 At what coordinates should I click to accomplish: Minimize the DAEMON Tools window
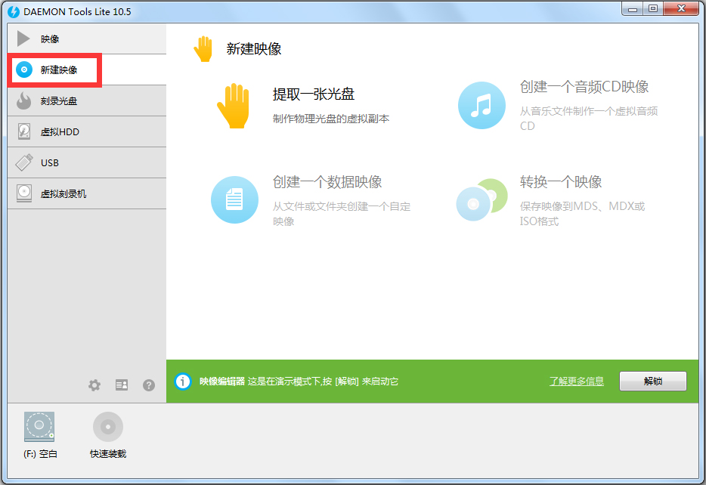click(x=632, y=9)
